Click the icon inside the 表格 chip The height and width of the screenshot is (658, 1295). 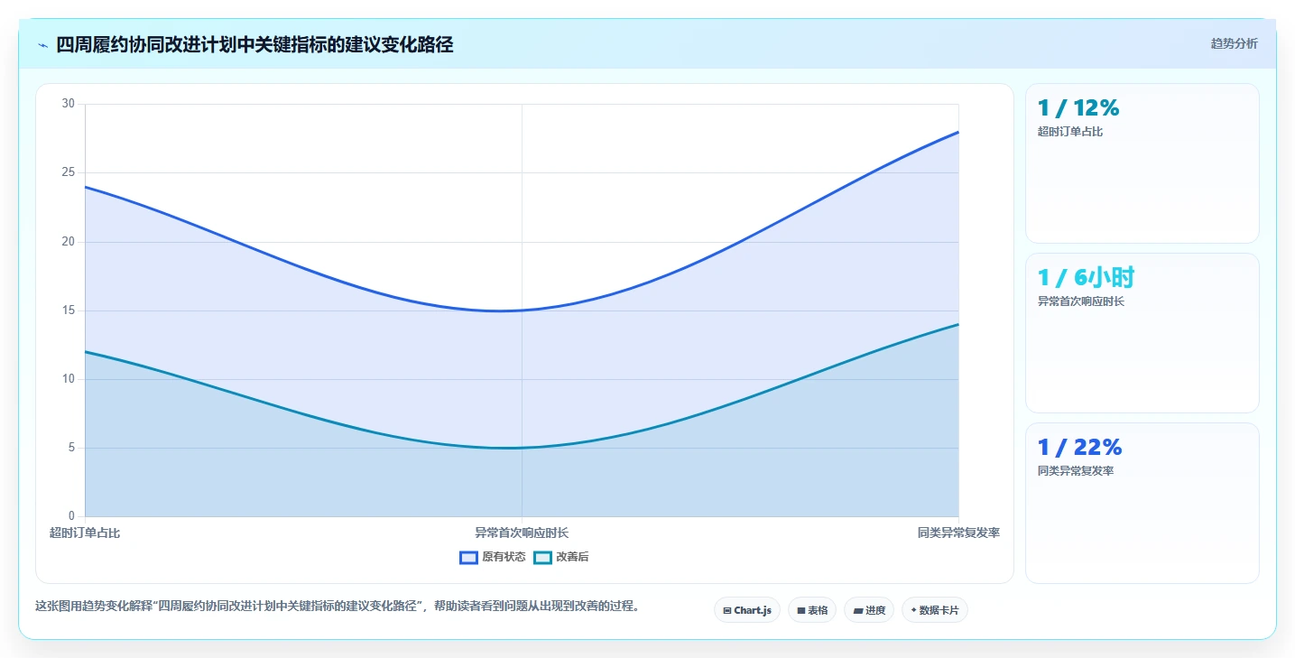[x=801, y=611]
